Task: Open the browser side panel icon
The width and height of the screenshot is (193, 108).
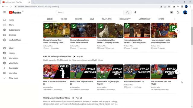Action: tap(182, 7)
